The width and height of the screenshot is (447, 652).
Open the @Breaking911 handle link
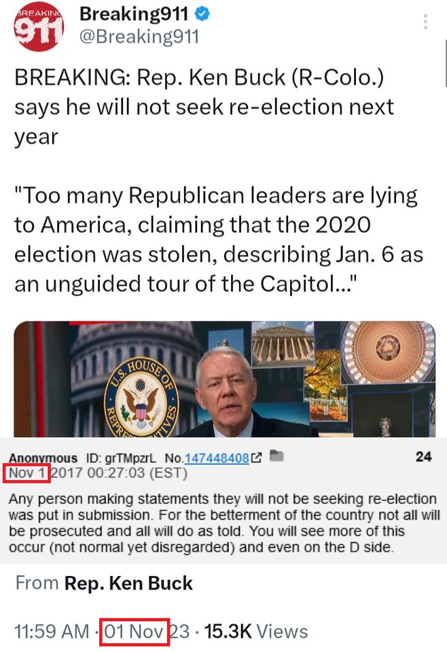pyautogui.click(x=139, y=37)
